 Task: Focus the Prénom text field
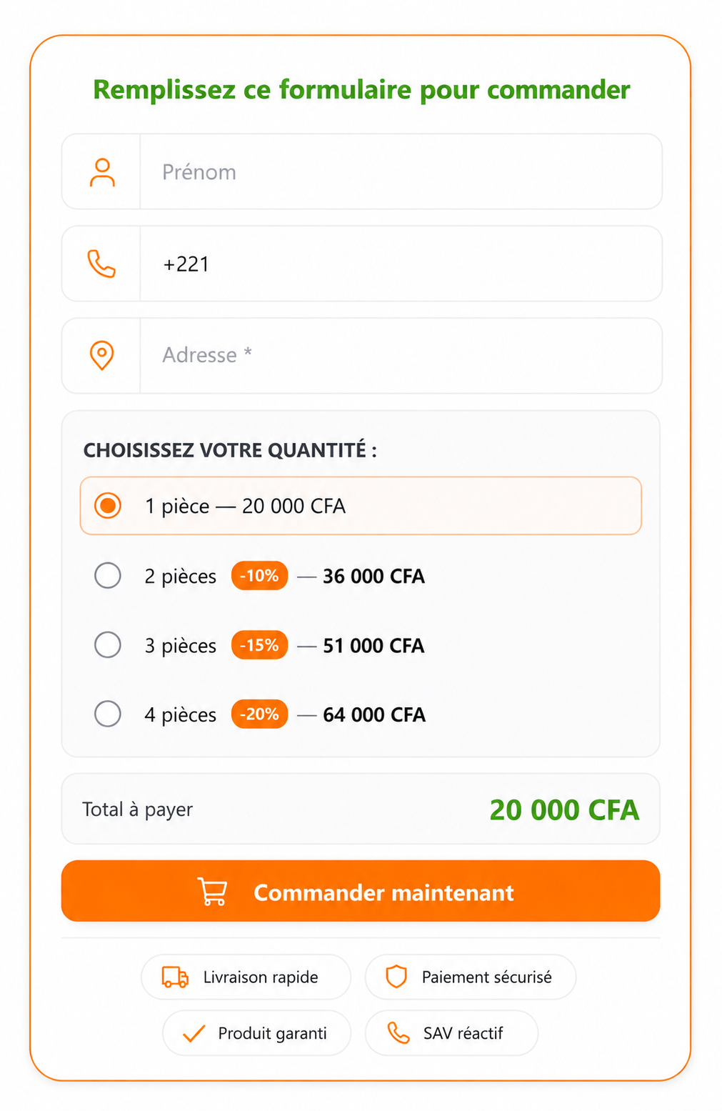click(401, 172)
